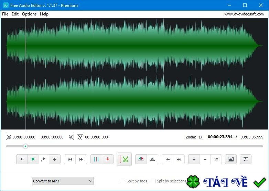Open the cover image picture icon

[231, 159]
